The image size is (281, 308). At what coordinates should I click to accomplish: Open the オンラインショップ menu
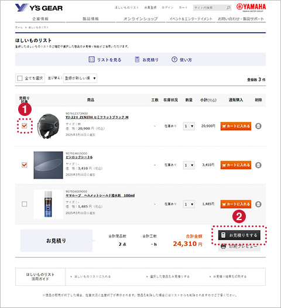click(140, 19)
